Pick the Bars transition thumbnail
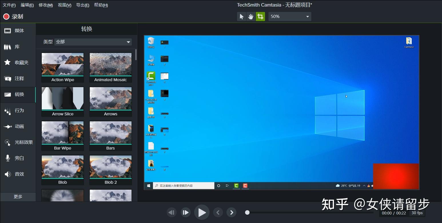442x223 pixels. 111,136
